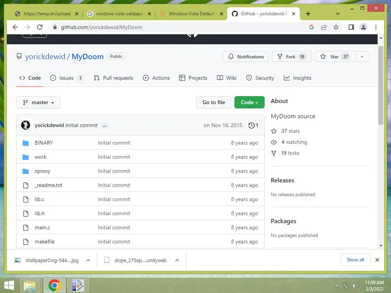This screenshot has height=293, width=391.
Task: Open the browser side panel
Action: tap(351, 27)
